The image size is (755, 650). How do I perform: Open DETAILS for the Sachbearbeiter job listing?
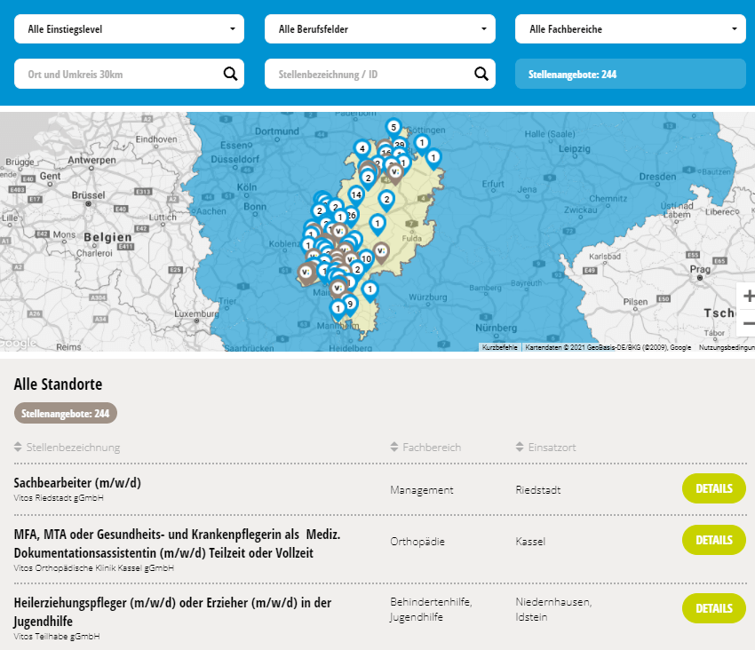[713, 488]
